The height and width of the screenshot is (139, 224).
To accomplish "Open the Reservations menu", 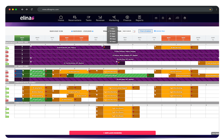I will click(x=75, y=19).
